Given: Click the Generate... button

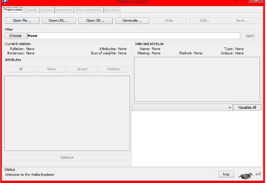Looking at the screenshot, I should (x=132, y=20).
